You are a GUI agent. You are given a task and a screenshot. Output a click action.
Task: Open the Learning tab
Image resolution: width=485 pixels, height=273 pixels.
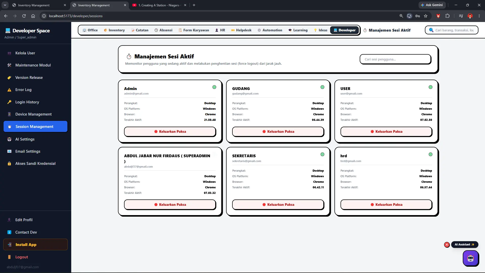pyautogui.click(x=298, y=30)
